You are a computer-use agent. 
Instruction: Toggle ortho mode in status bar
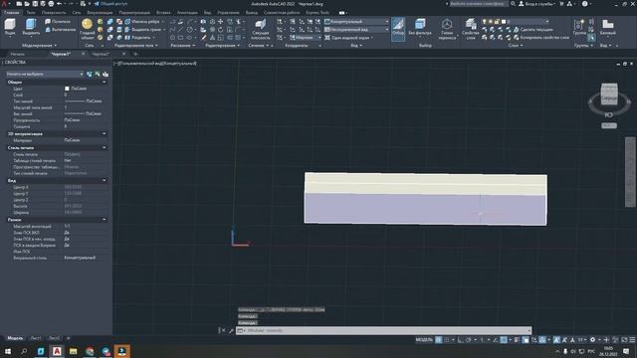460,340
